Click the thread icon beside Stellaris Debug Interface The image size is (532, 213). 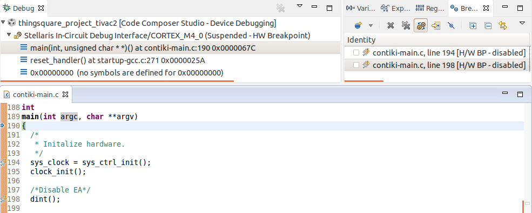tap(18, 36)
